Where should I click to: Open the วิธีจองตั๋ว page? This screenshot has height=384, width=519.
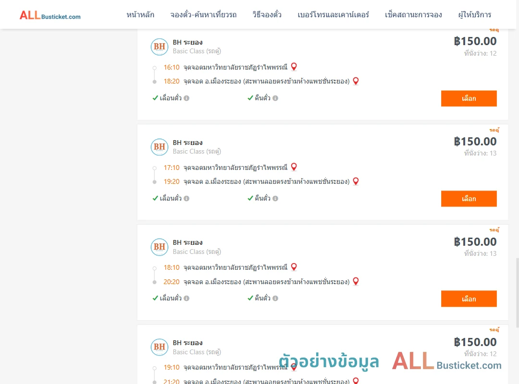[267, 14]
